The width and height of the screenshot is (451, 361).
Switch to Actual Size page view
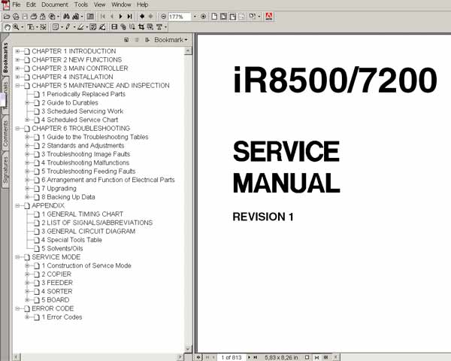(214, 17)
